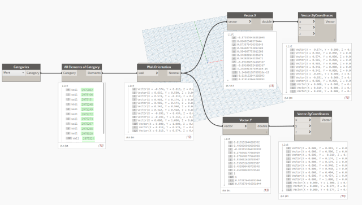Click wall element ID 2975151
The height and width of the screenshot is (205, 362).
coord(87,99)
